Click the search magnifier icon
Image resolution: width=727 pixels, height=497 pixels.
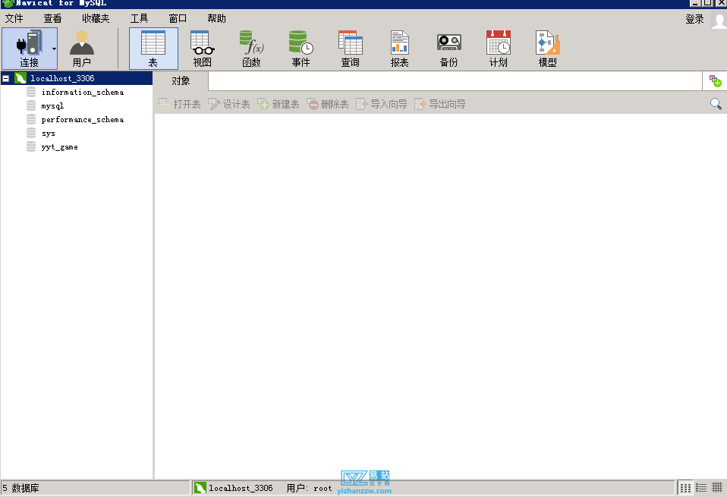(x=714, y=103)
